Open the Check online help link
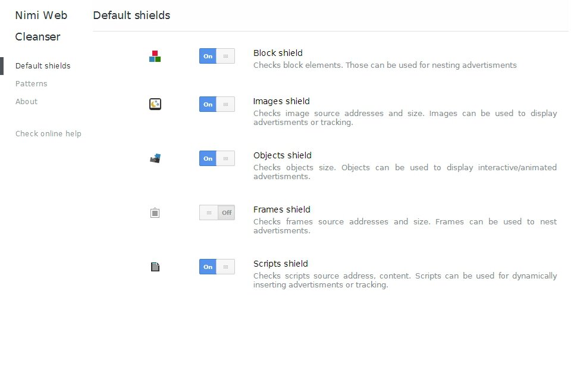This screenshot has height=369, width=577. click(x=48, y=134)
